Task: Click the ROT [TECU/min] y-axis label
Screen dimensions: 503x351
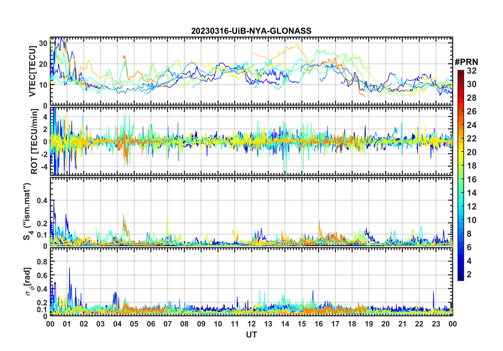Action: click(x=34, y=141)
